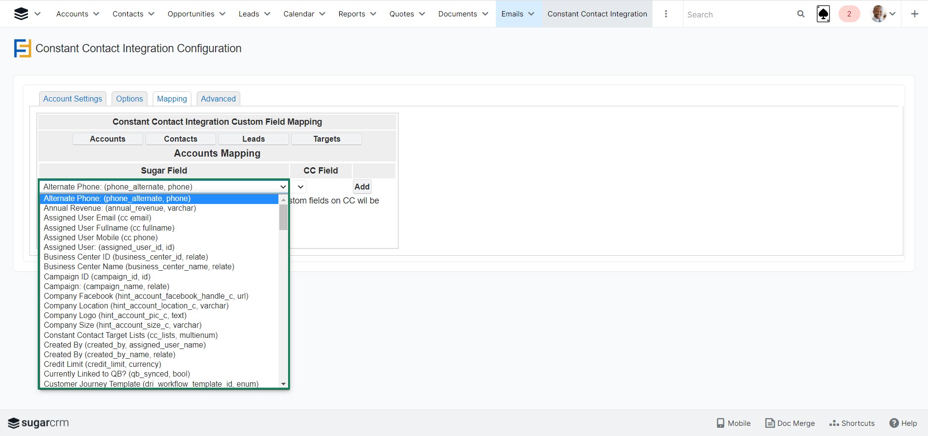Open the three-dot more modules menu
This screenshot has height=436, width=928.
tap(666, 14)
